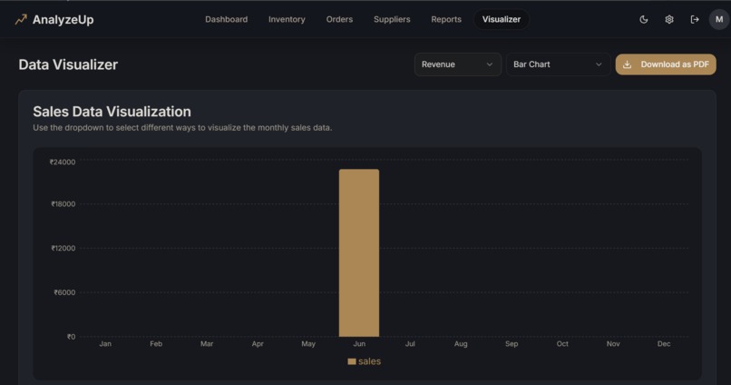
Task: Click the Sales Data Visualization title
Action: click(112, 112)
